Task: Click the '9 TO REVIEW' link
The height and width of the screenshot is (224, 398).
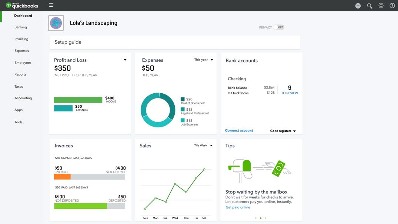Action: point(289,90)
